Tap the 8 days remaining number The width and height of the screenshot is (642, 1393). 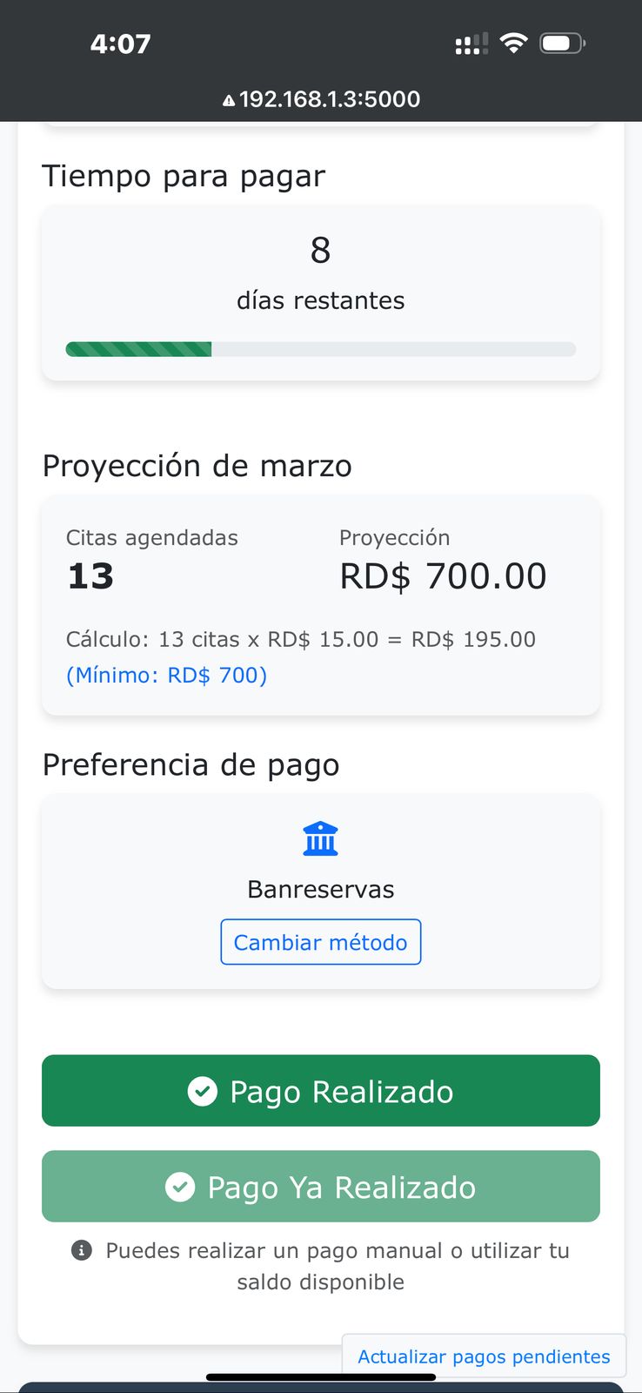(320, 251)
